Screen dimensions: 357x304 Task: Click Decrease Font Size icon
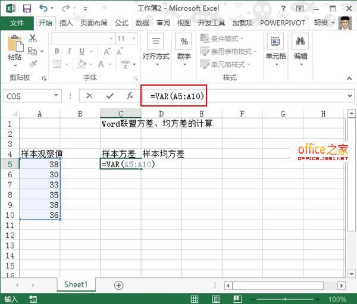pos(120,52)
